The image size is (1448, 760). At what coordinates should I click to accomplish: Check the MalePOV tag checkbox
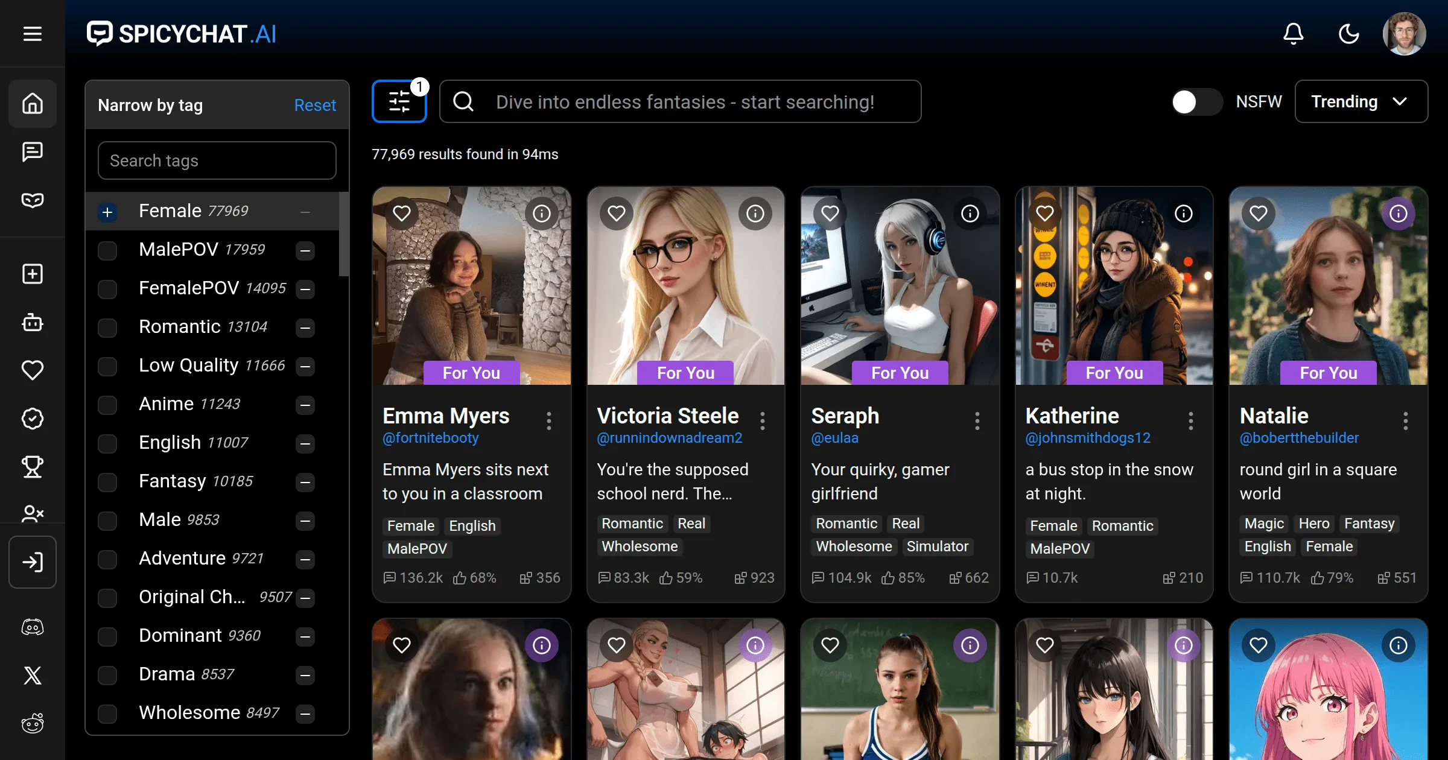tap(108, 250)
